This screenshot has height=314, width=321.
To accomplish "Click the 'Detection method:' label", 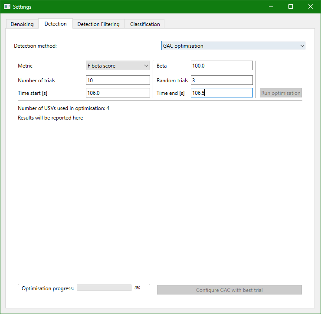I will (x=36, y=46).
